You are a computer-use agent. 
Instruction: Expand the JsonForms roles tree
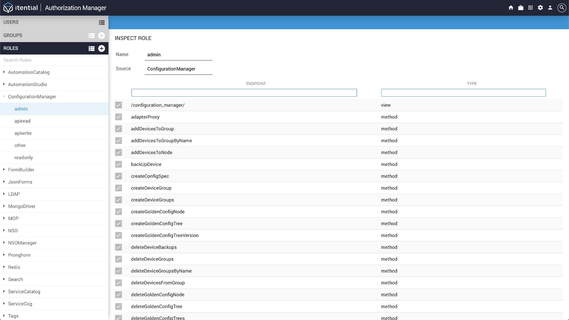click(x=4, y=182)
